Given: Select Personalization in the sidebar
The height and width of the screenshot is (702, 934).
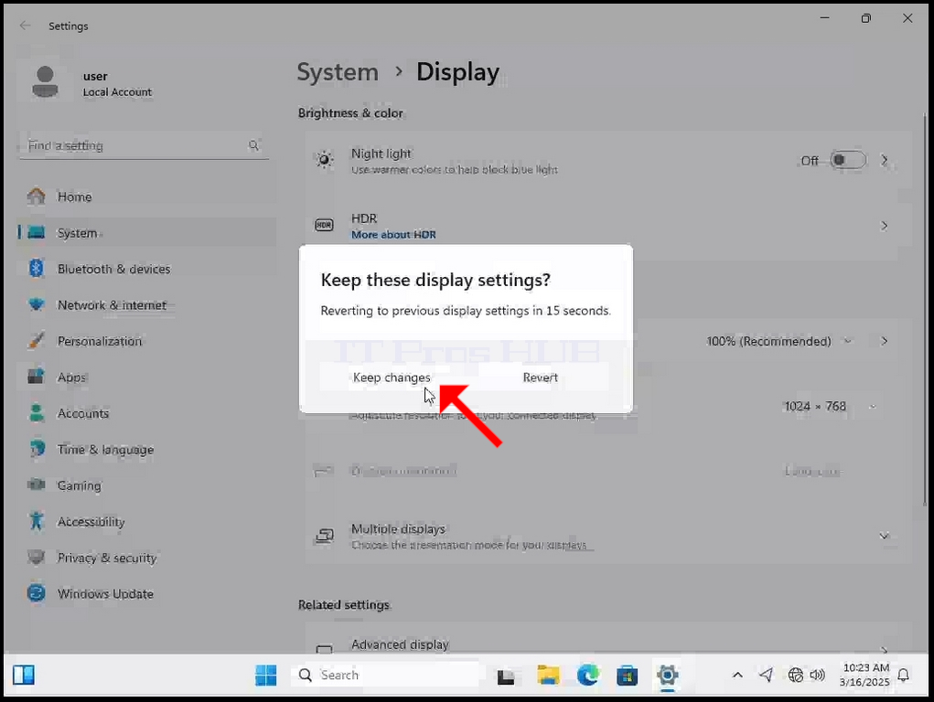Looking at the screenshot, I should (146, 341).
